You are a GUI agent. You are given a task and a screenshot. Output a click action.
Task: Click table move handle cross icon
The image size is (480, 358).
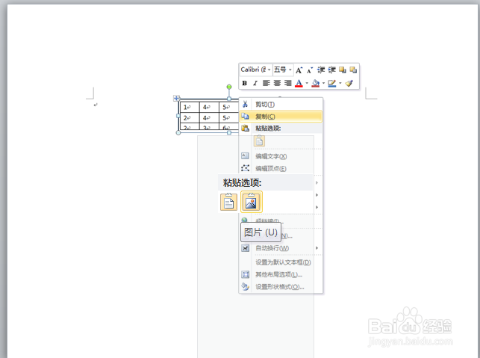coord(176,98)
